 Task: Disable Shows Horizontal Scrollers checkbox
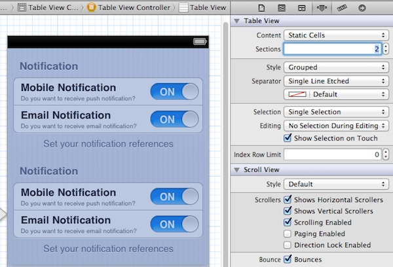click(x=288, y=200)
